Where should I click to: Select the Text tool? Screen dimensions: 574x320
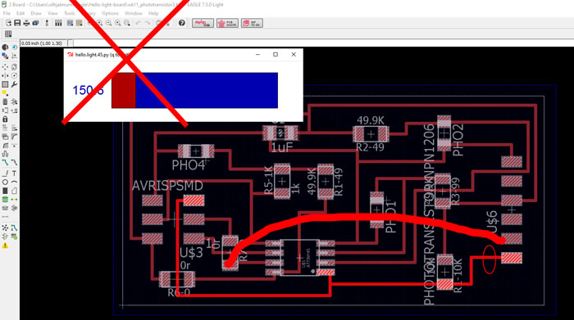[14, 174]
